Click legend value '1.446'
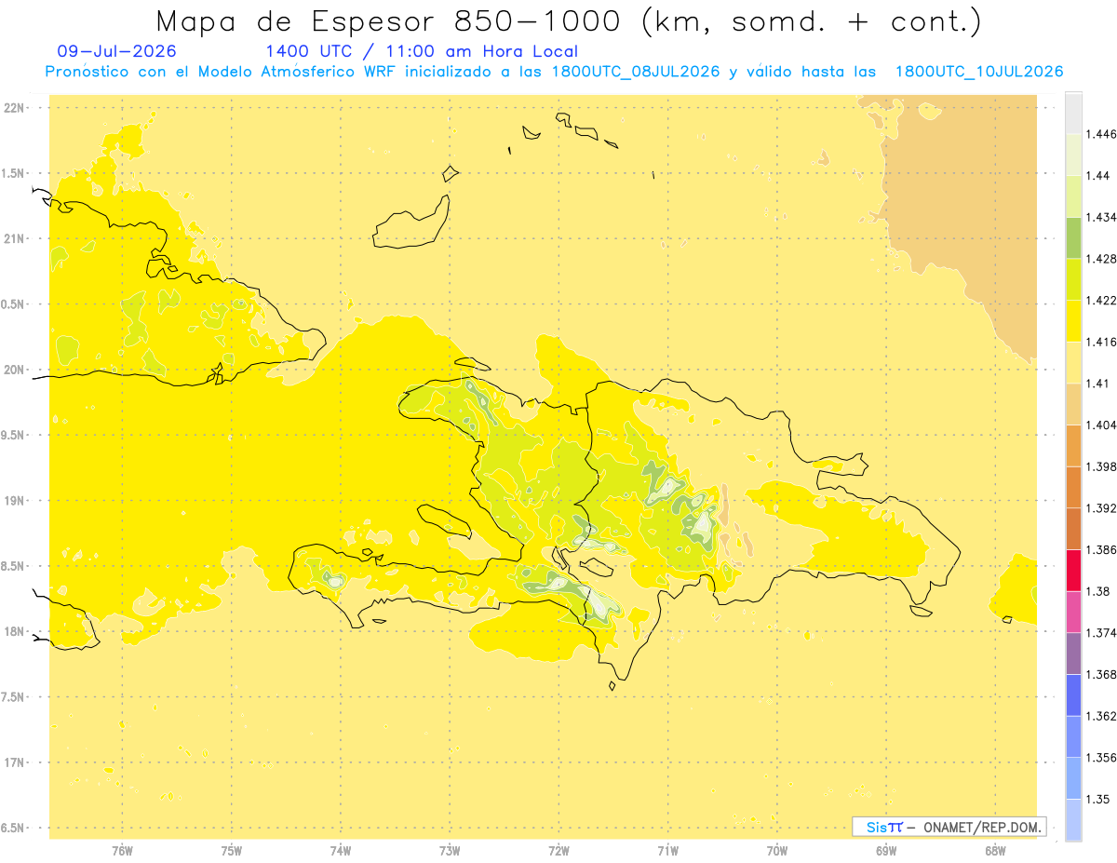Screen dimensions: 1117x863 1101,134
